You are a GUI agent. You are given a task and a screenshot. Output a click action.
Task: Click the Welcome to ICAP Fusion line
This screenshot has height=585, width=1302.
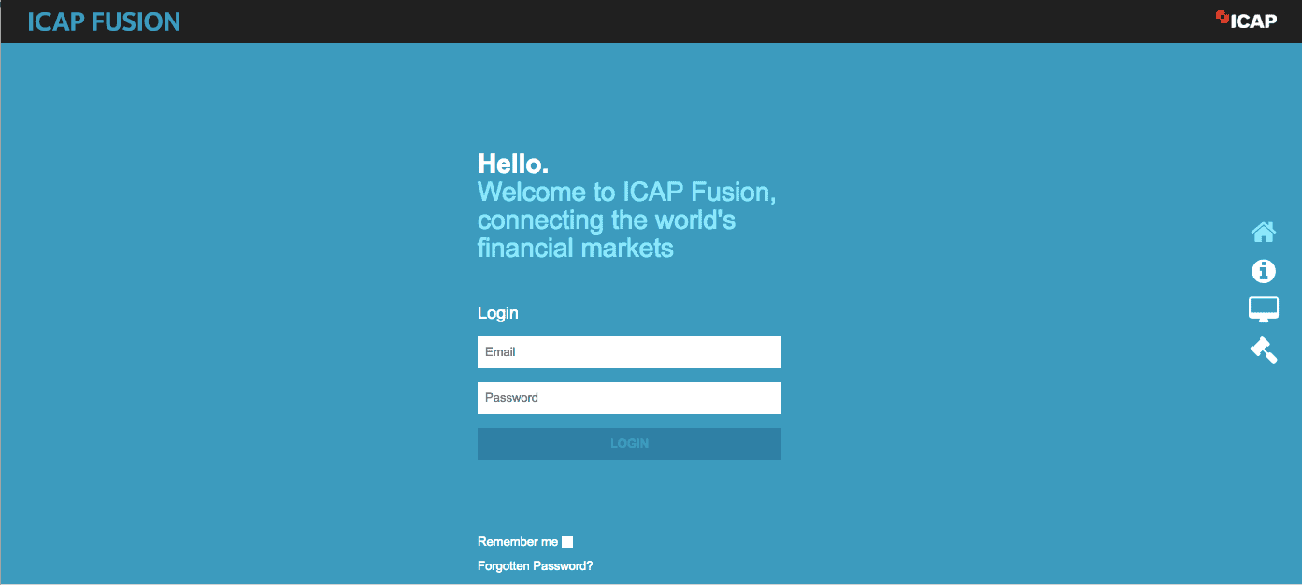point(626,193)
